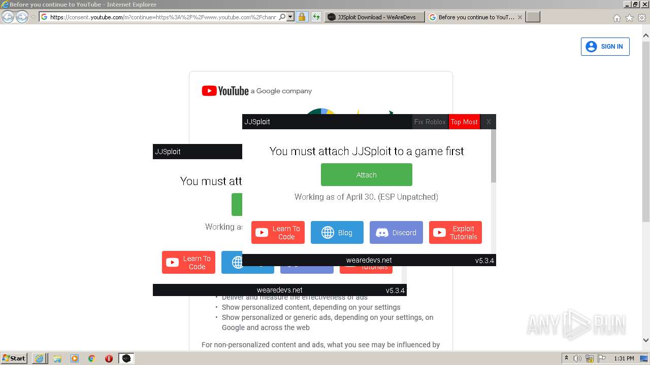Click the account avatar icon in SIGN IN button

[x=591, y=47]
